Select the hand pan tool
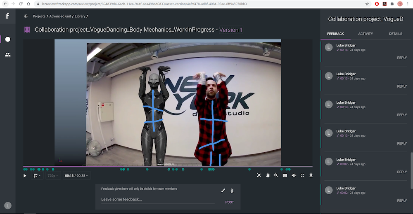This screenshot has height=214, width=413. (x=268, y=175)
